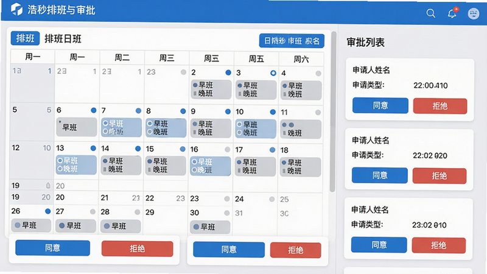Click 同意 on the 22:02 request card
Screen dimensions: 487x274
pyautogui.click(x=380, y=175)
